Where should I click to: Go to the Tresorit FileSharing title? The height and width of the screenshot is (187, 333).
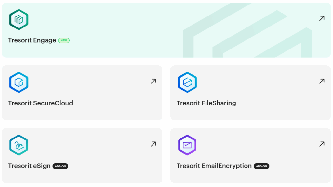[206, 103]
